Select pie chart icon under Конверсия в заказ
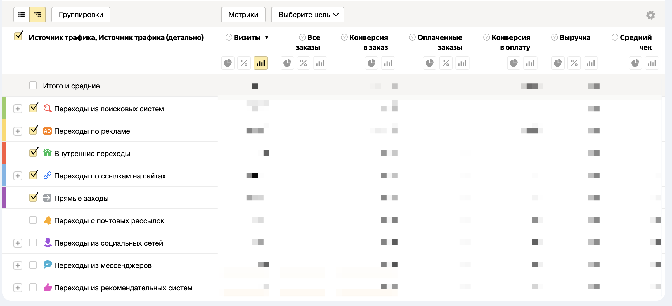The width and height of the screenshot is (672, 306). tap(372, 63)
